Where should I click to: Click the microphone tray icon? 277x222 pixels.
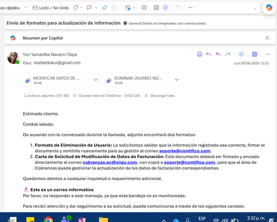pos(188,220)
